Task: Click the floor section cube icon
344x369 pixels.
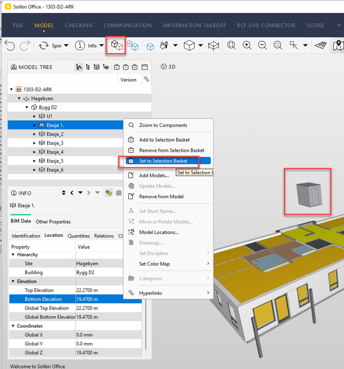Action: 213,45
